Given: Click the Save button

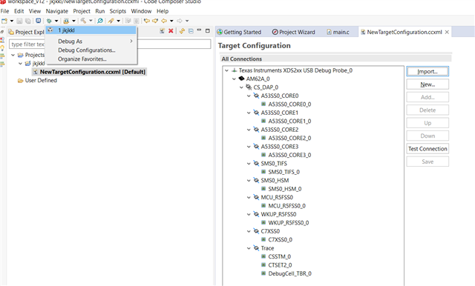Looking at the screenshot, I should click(427, 162).
